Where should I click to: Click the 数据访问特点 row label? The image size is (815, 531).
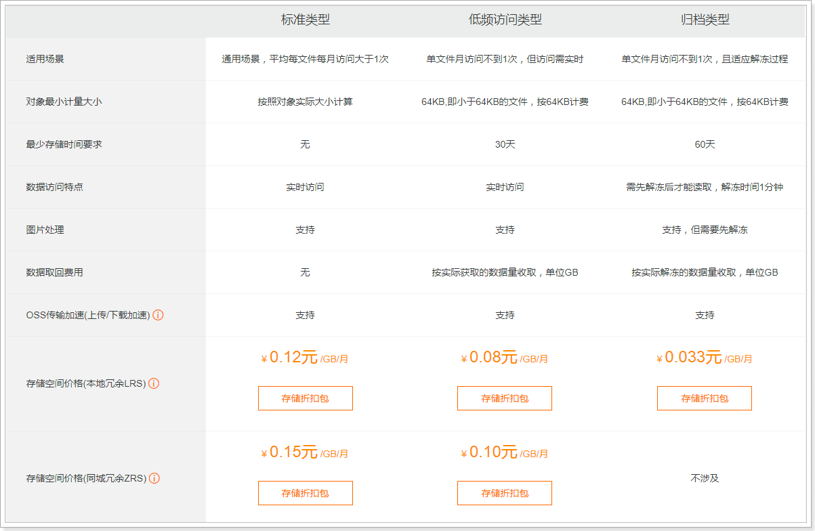pos(54,187)
